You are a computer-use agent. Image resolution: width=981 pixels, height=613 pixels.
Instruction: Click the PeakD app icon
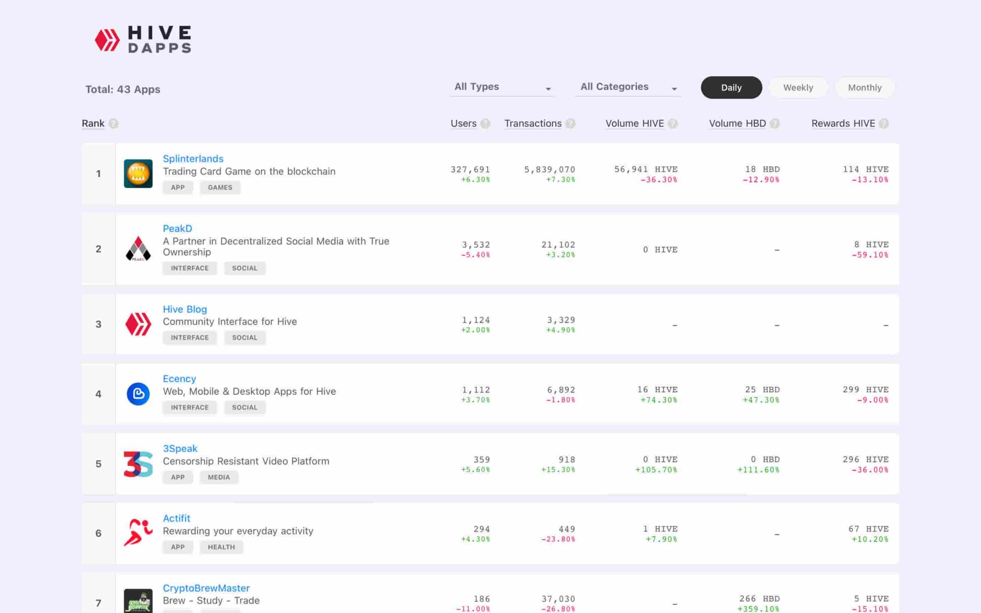coord(138,249)
